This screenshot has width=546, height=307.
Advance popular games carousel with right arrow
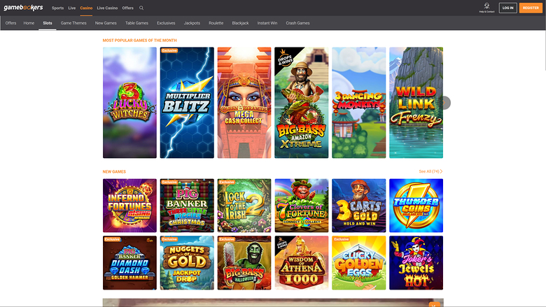click(x=444, y=103)
